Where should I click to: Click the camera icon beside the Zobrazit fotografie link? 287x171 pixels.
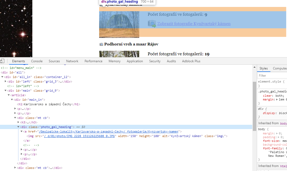(152, 24)
